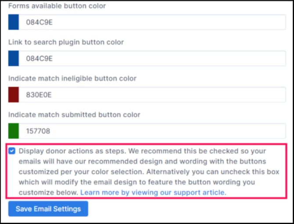This screenshot has width=294, height=224.
Task: Click the Save Email Settings button
Action: click(48, 209)
